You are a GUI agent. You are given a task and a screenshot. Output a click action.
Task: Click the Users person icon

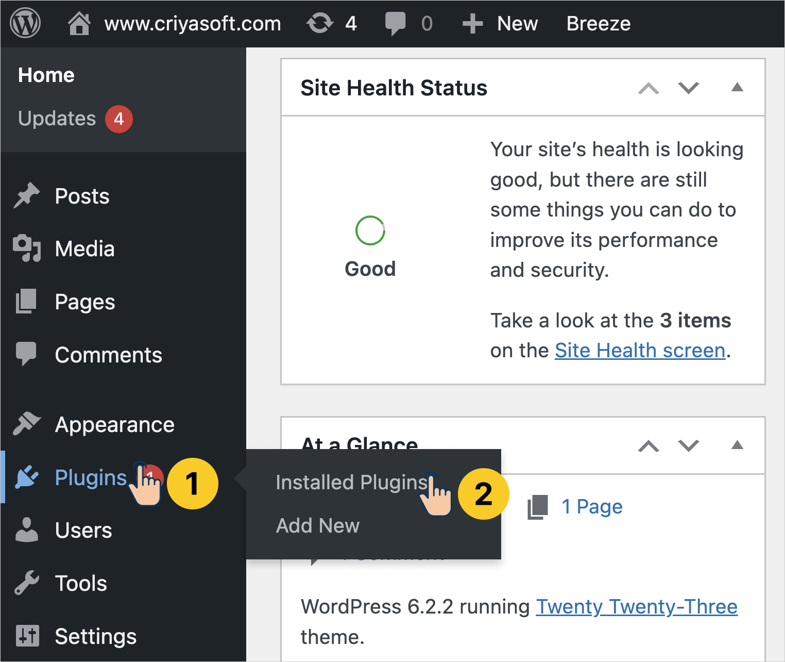click(x=27, y=529)
